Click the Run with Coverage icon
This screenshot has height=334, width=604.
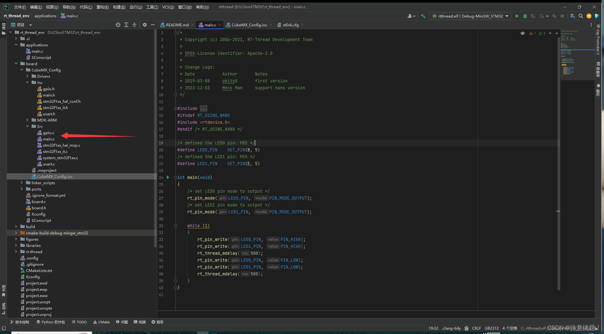point(533,16)
